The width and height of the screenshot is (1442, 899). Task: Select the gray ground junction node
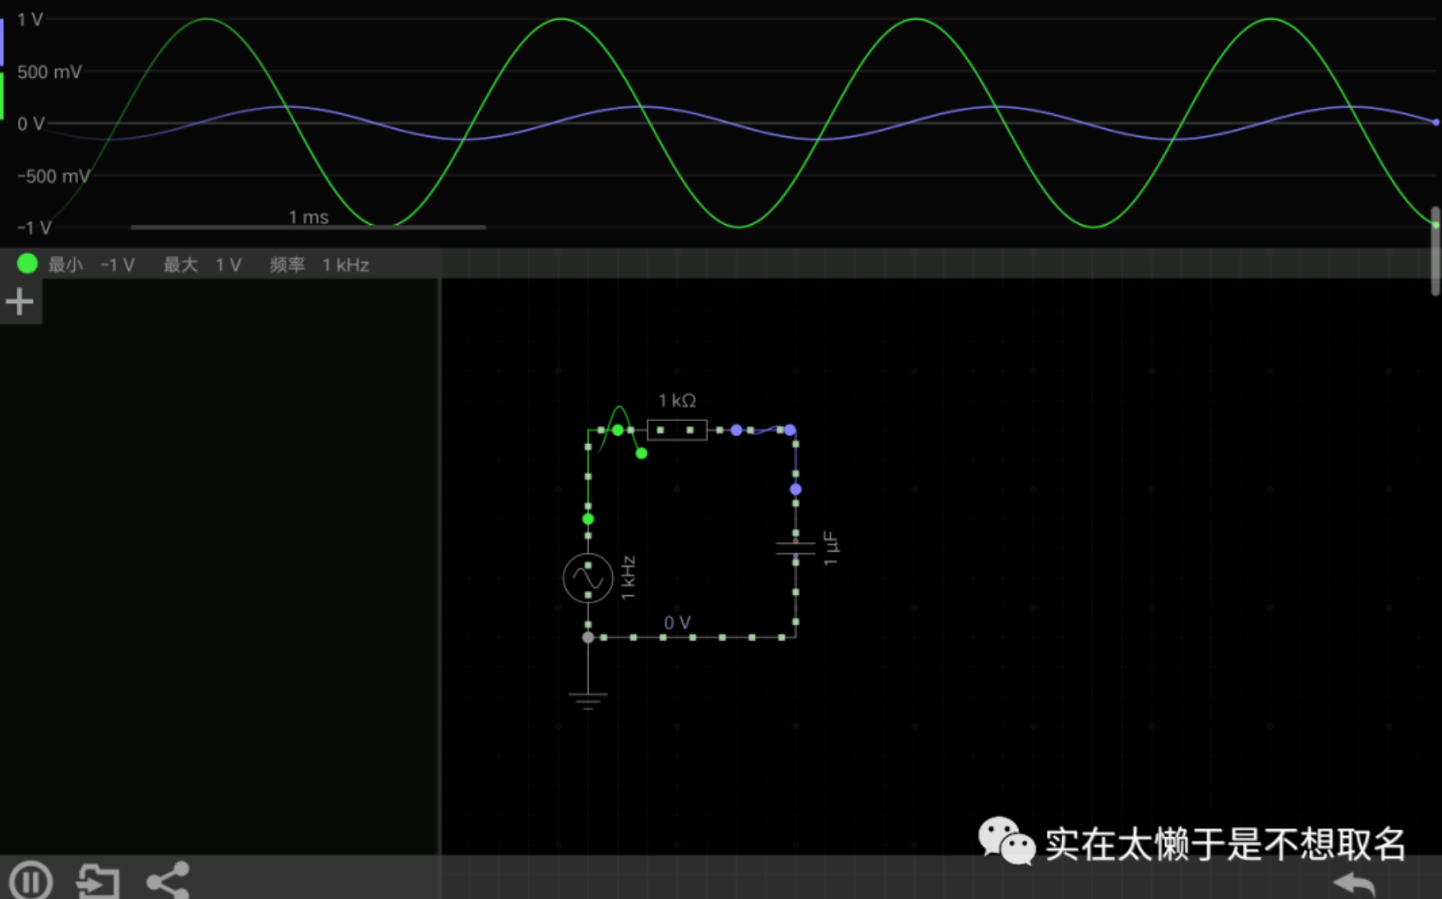point(587,637)
